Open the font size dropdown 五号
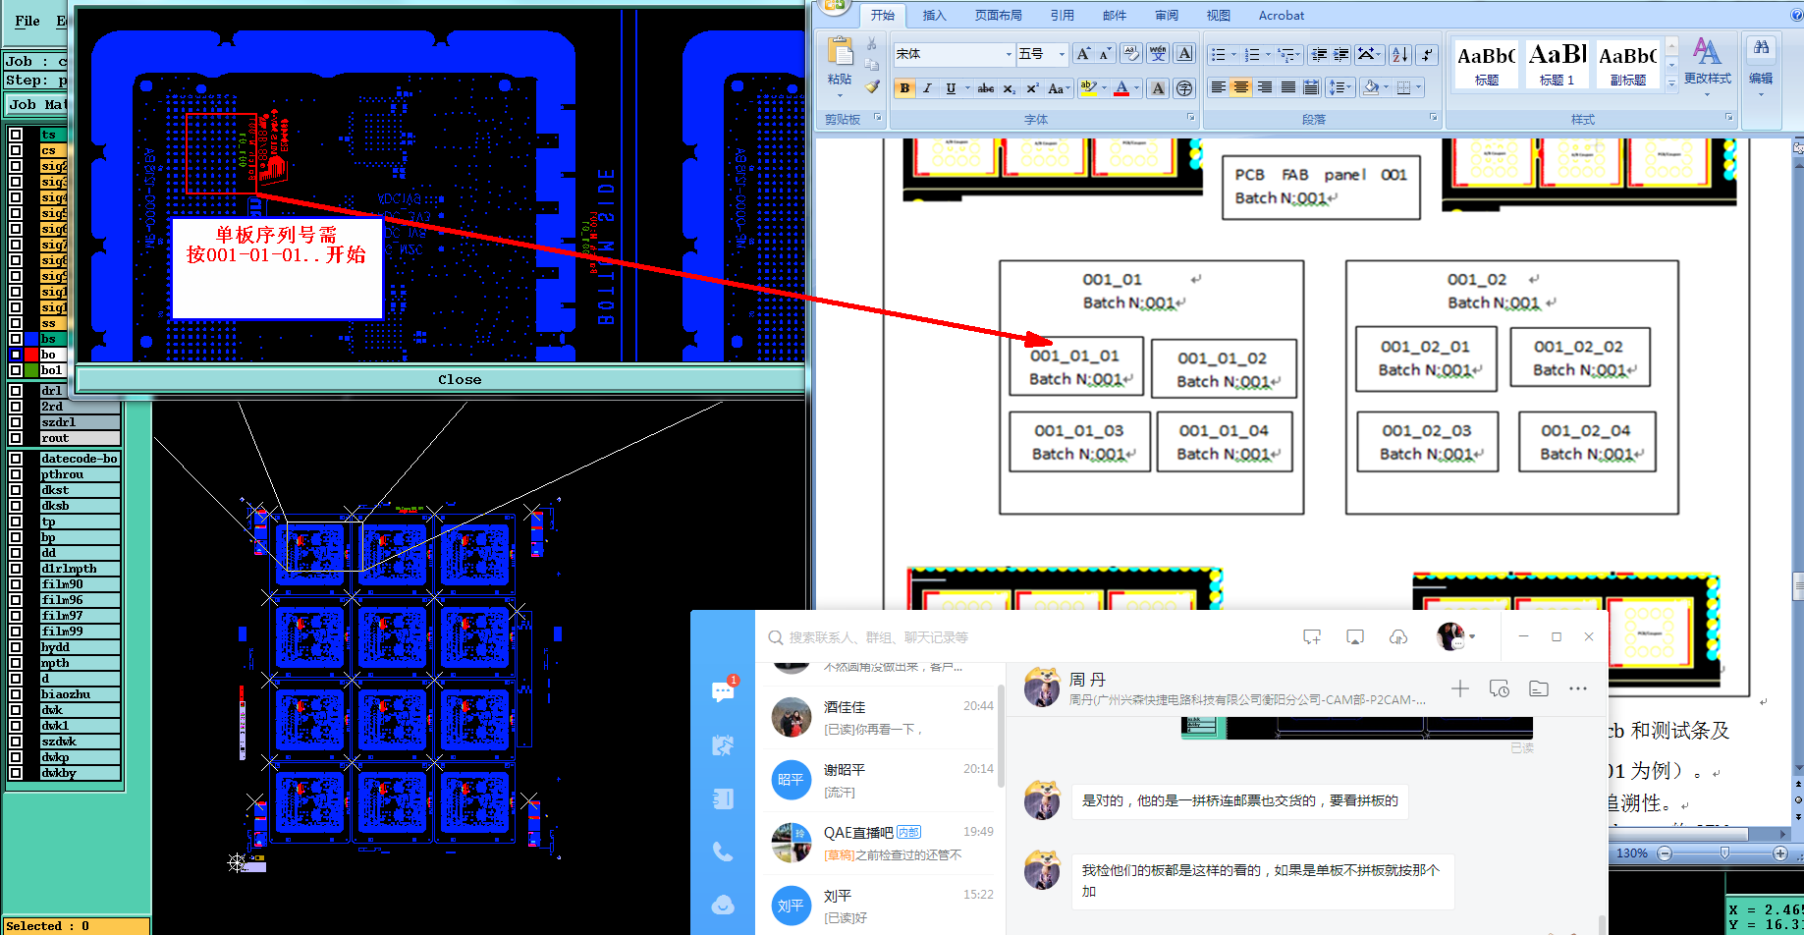 [1062, 54]
